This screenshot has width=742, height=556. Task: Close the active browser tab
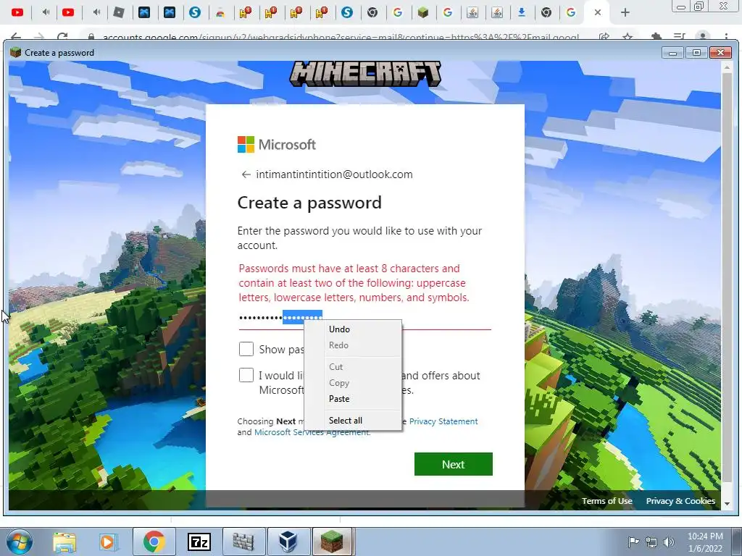point(598,12)
